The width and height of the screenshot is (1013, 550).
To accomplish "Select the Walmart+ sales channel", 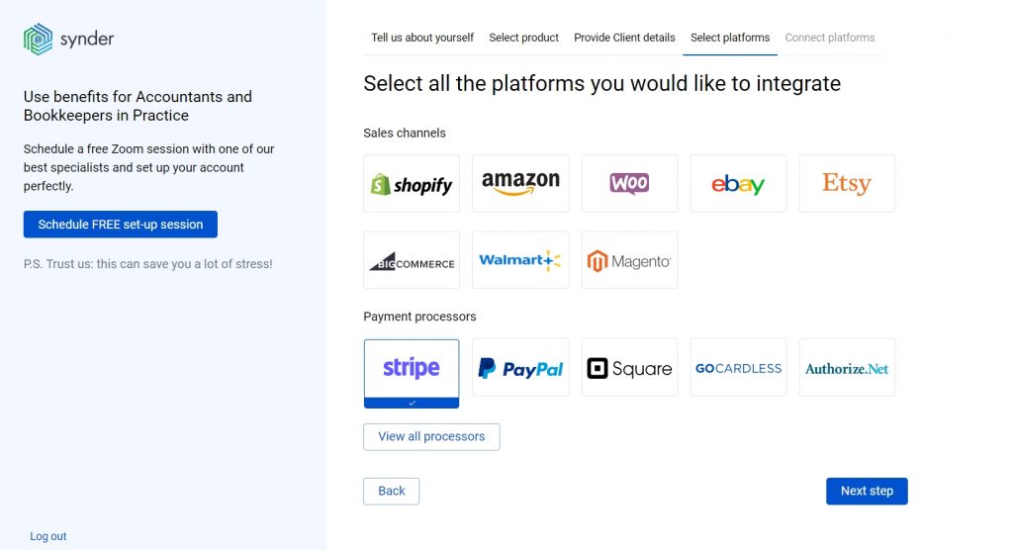I will (x=520, y=260).
